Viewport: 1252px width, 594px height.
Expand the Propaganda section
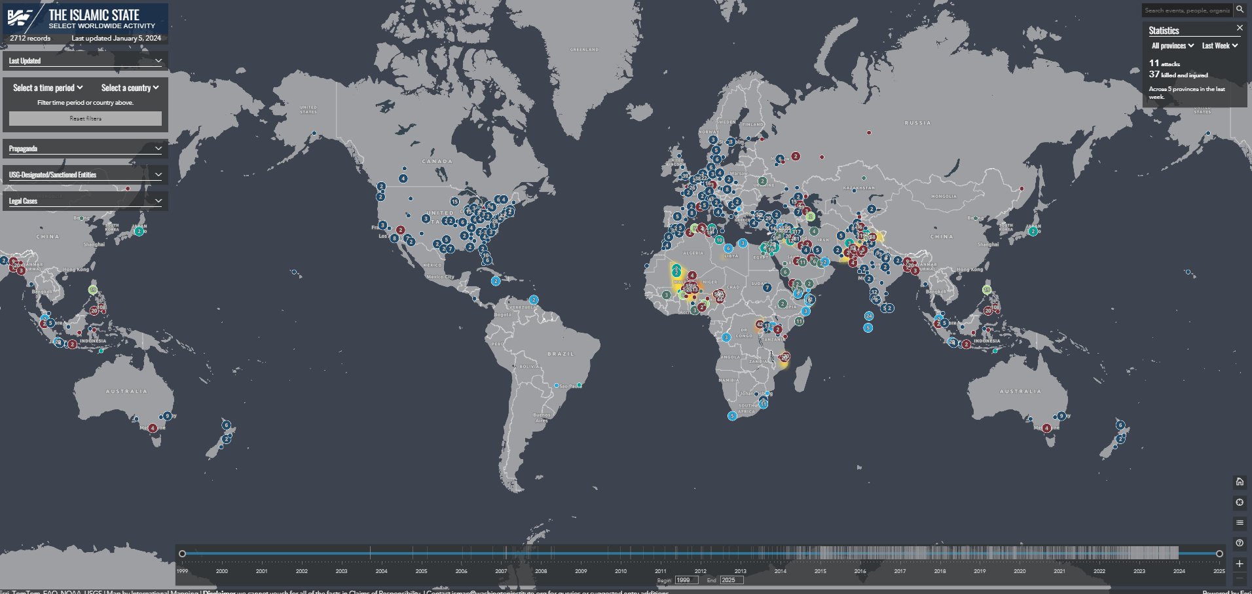[85, 149]
